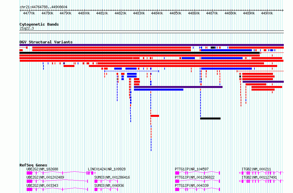Image resolution: width=293 pixels, height=193 pixels.
Task: Click the SUMO3|NM_006936 gene label
Action: pos(109,185)
